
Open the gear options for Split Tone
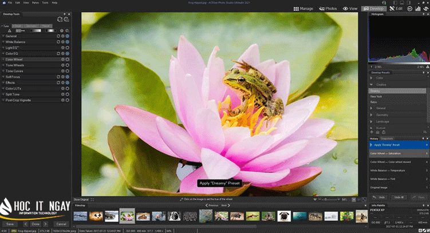63,94
